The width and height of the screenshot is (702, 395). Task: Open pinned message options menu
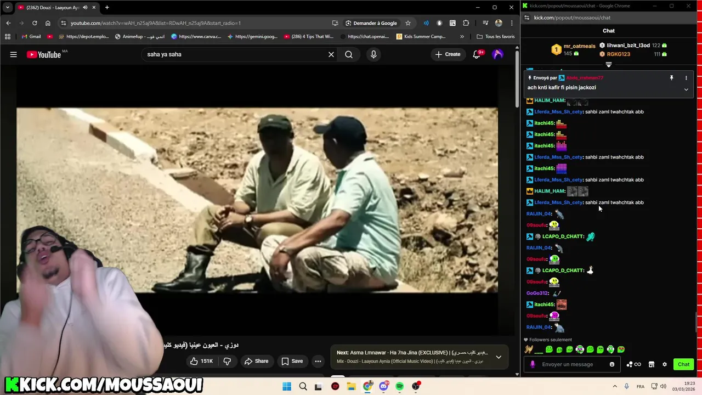tap(686, 78)
